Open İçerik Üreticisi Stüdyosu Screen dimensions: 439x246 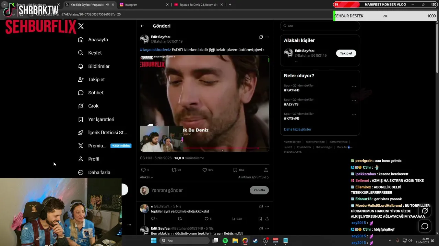[x=103, y=133]
